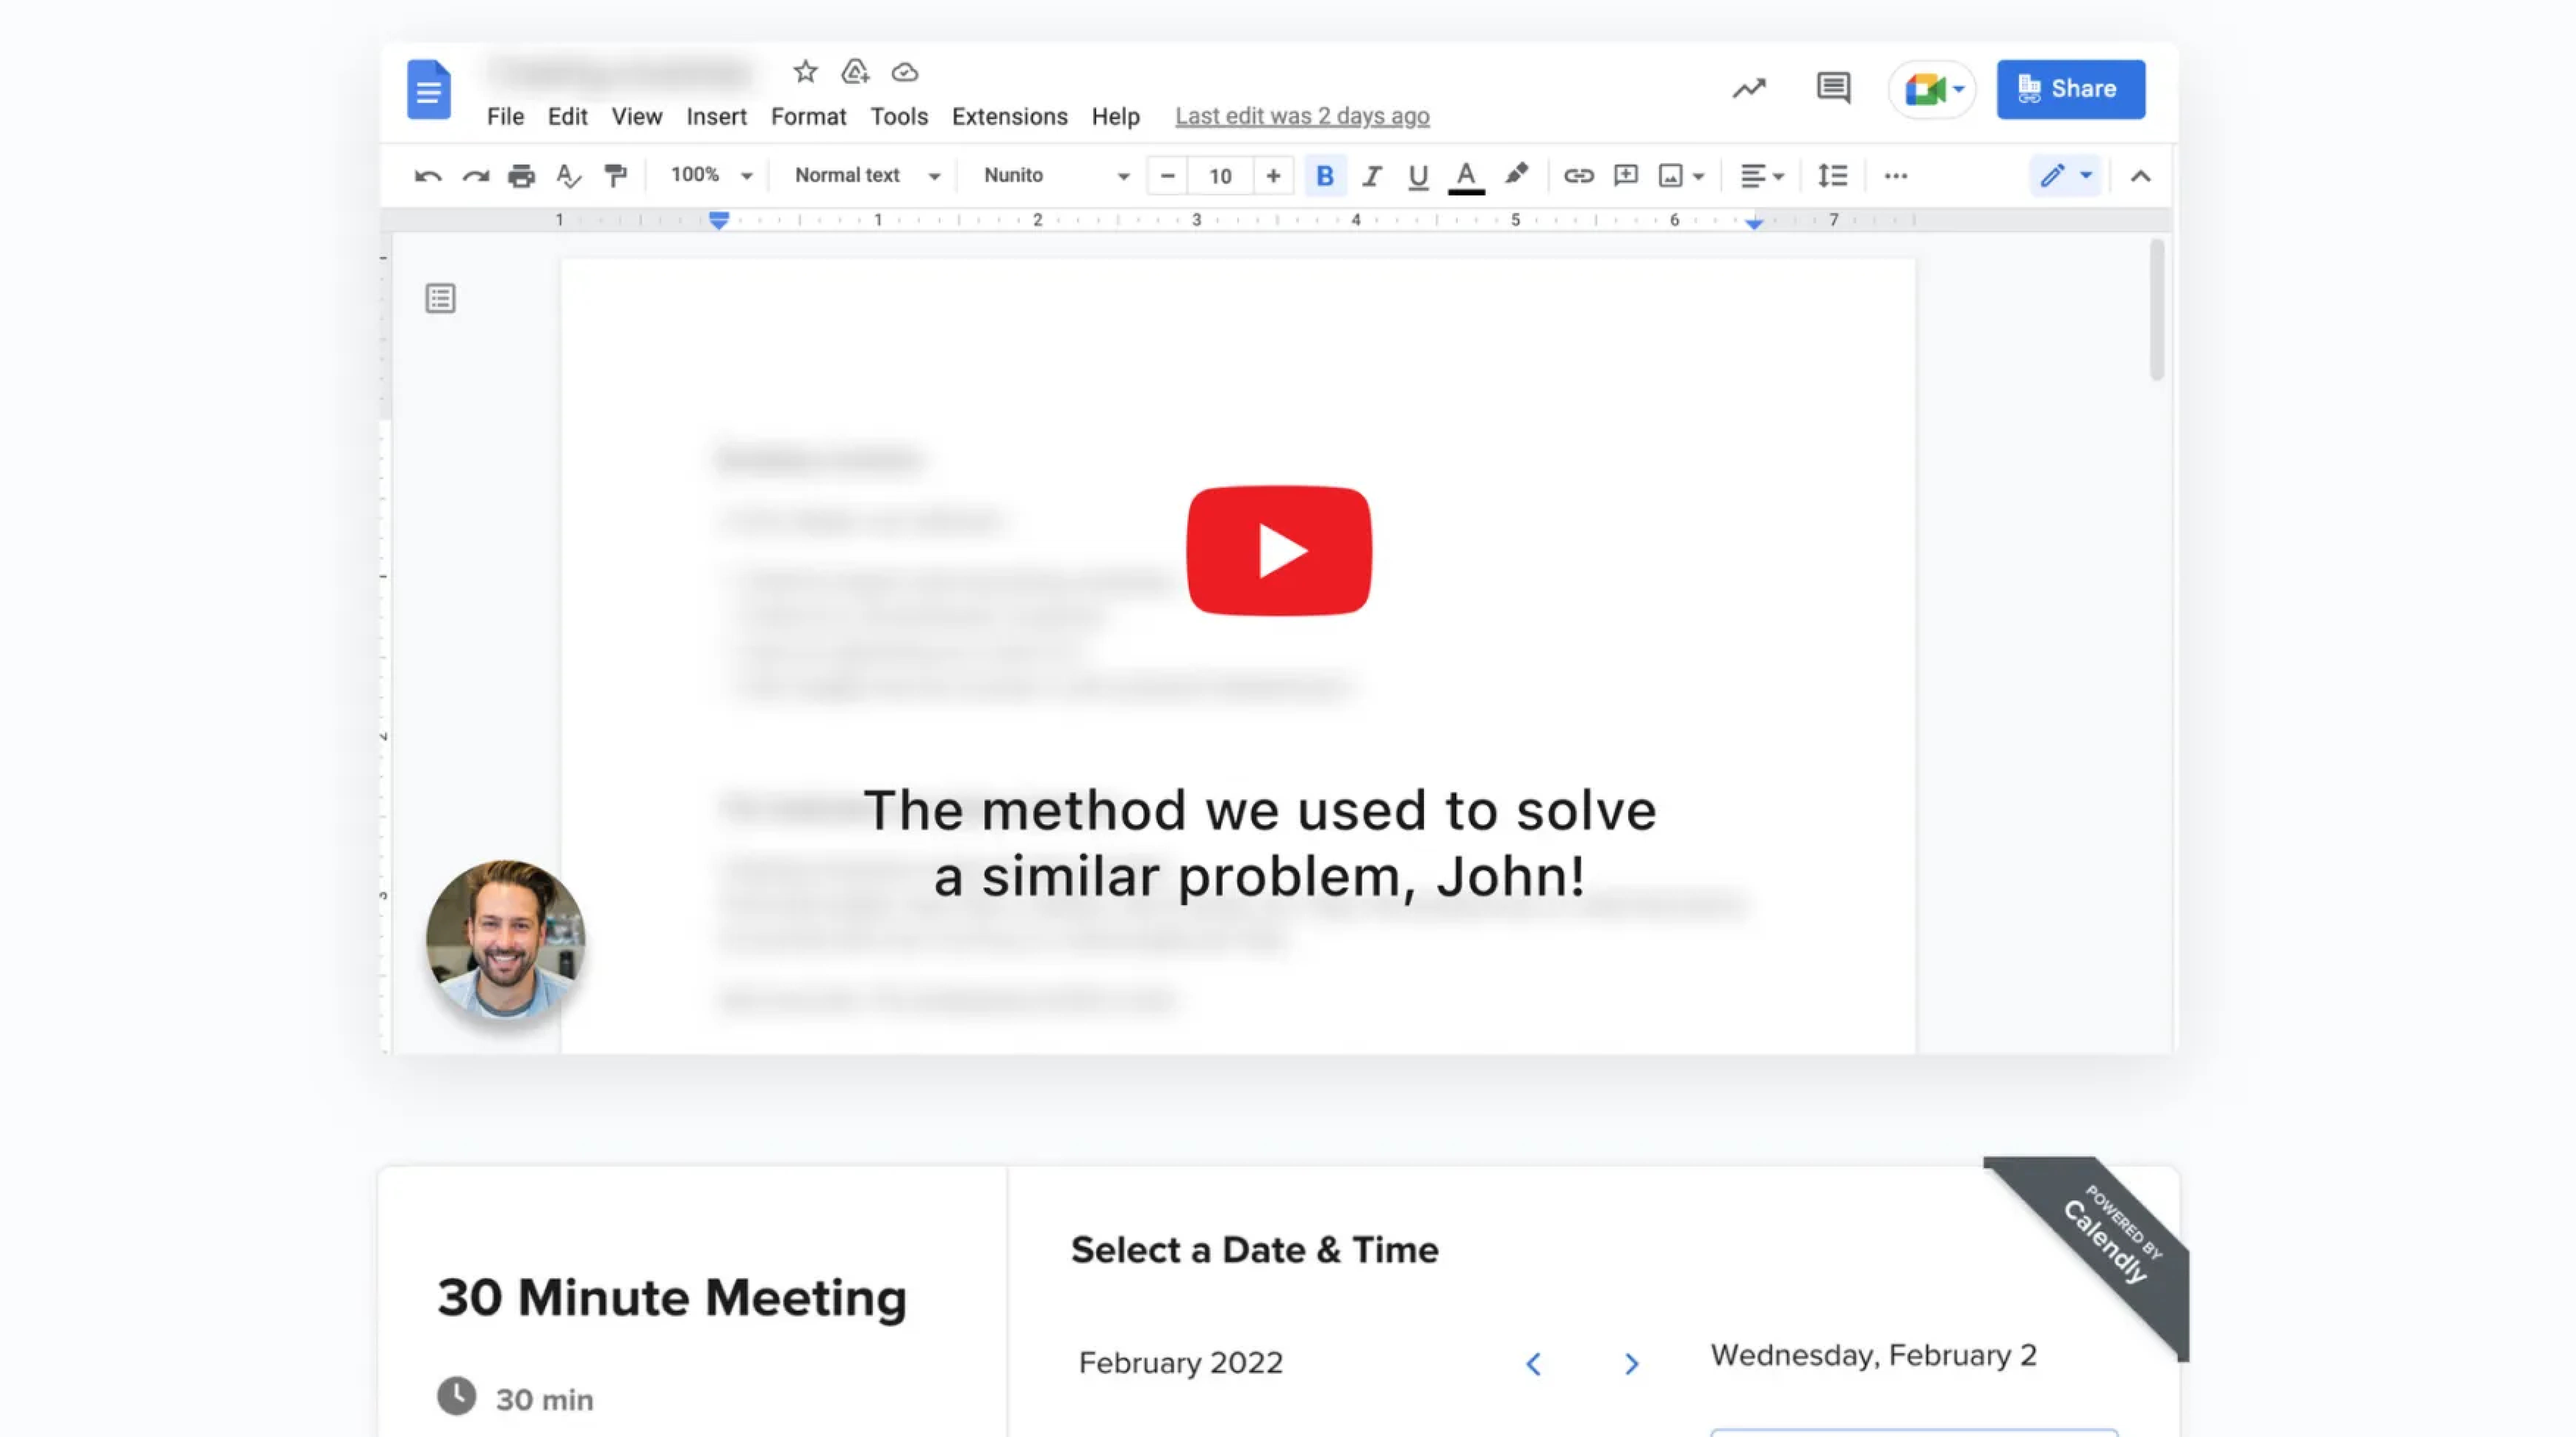Click the blue Share button

click(x=2070, y=89)
